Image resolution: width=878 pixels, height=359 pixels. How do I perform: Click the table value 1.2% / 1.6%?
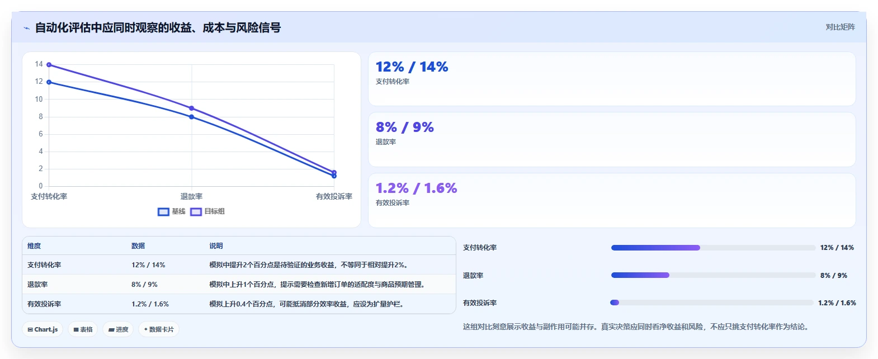click(x=150, y=304)
